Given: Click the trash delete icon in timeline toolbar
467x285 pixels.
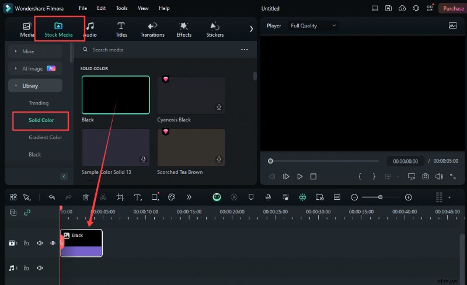Looking at the screenshot, I should [86, 197].
